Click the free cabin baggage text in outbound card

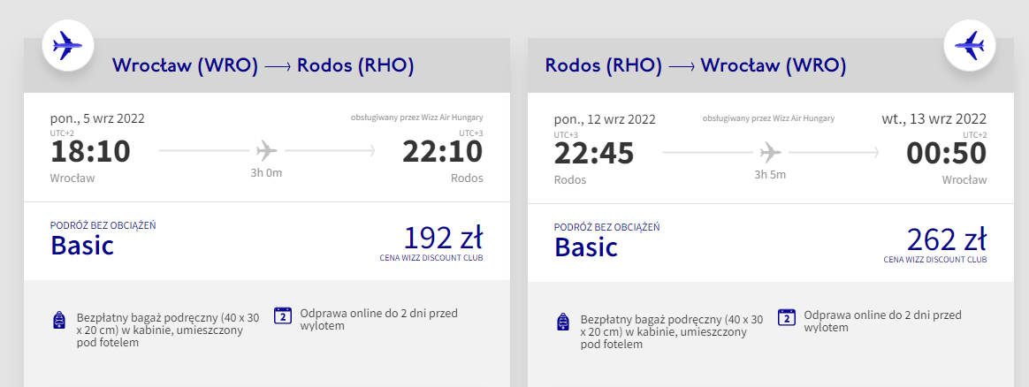(168, 330)
